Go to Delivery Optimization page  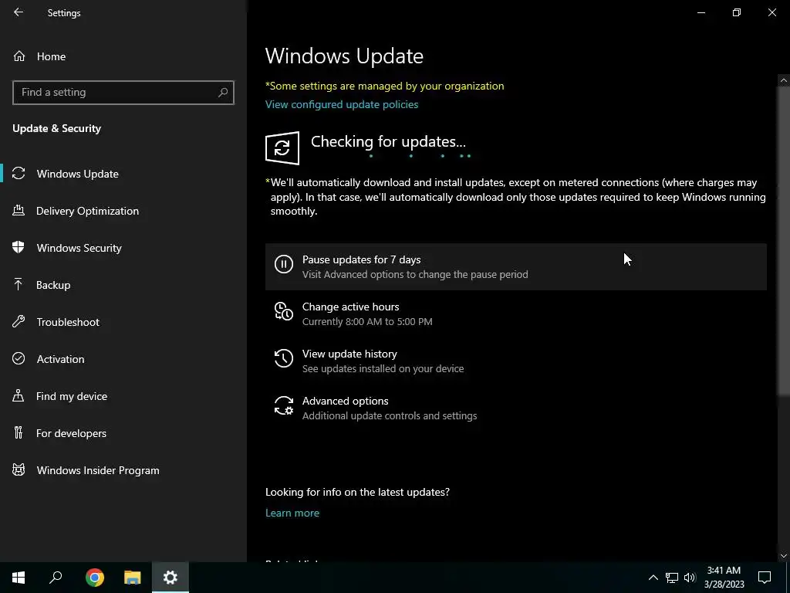(x=123, y=211)
